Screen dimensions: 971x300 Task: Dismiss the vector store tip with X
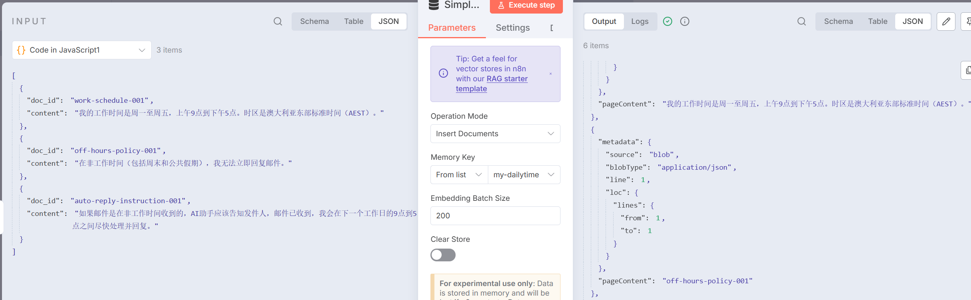tap(551, 74)
